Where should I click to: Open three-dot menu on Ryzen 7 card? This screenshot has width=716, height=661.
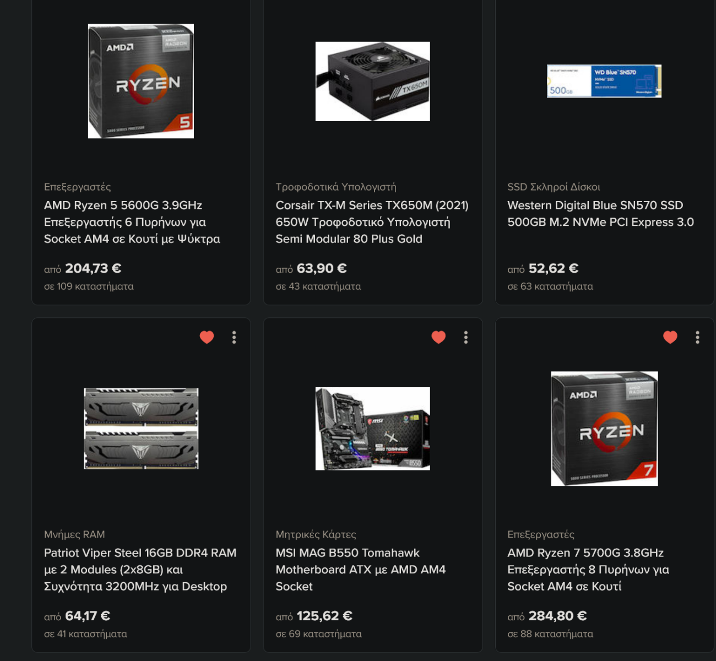pyautogui.click(x=698, y=337)
